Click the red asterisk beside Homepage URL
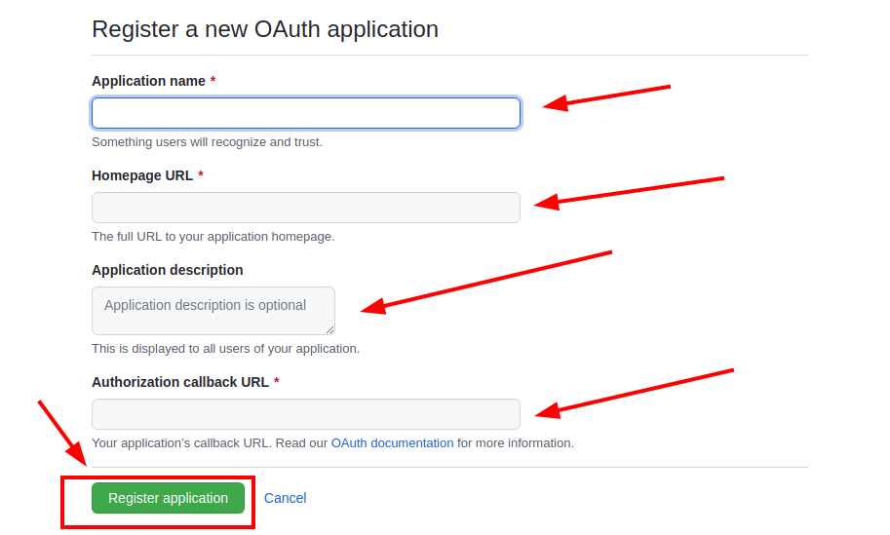This screenshot has height=535, width=890. 201,175
